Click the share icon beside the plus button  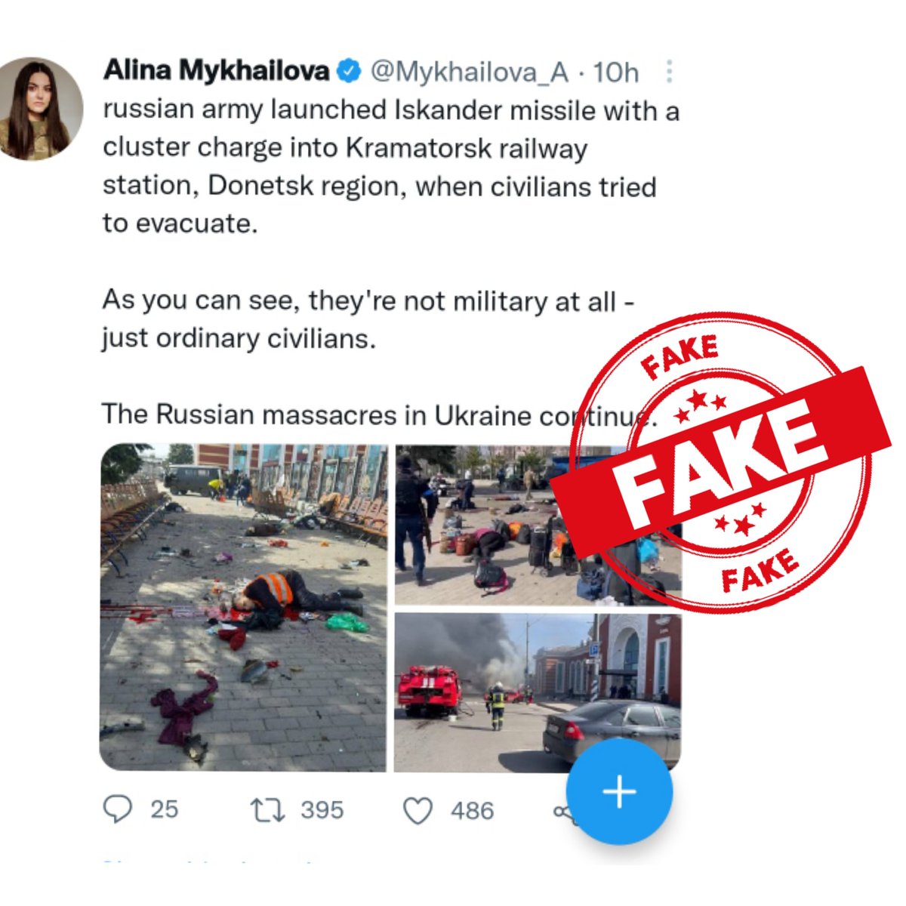pyautogui.click(x=562, y=812)
